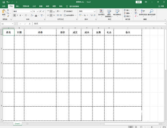Click the Increase Font Size icon
Screen dimensions: 167x128
[x=40, y=11]
